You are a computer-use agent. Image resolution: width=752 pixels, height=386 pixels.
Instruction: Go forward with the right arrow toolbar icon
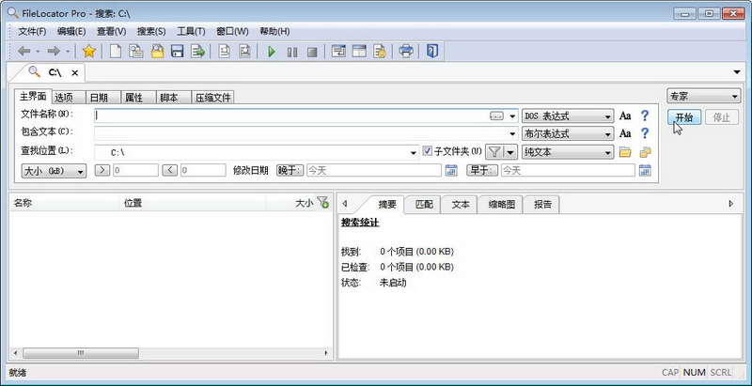pos(54,52)
